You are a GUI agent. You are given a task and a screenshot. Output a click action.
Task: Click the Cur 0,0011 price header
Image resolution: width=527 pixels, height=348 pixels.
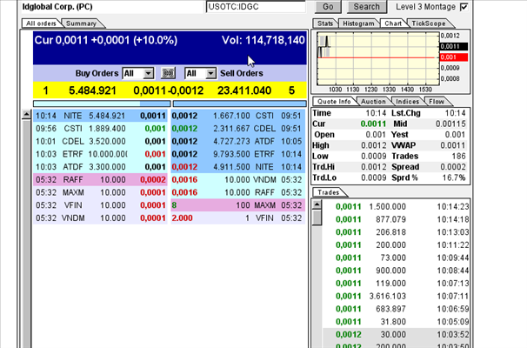[106, 40]
